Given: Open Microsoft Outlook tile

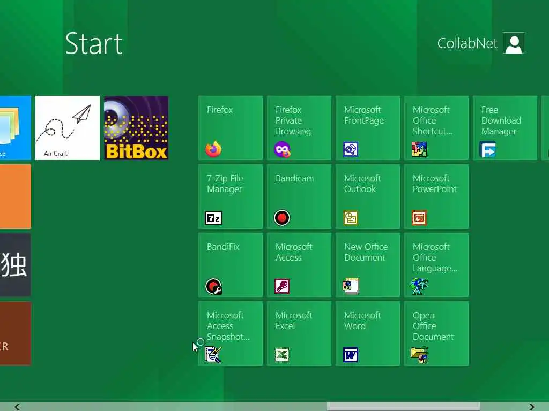Looking at the screenshot, I should [368, 196].
